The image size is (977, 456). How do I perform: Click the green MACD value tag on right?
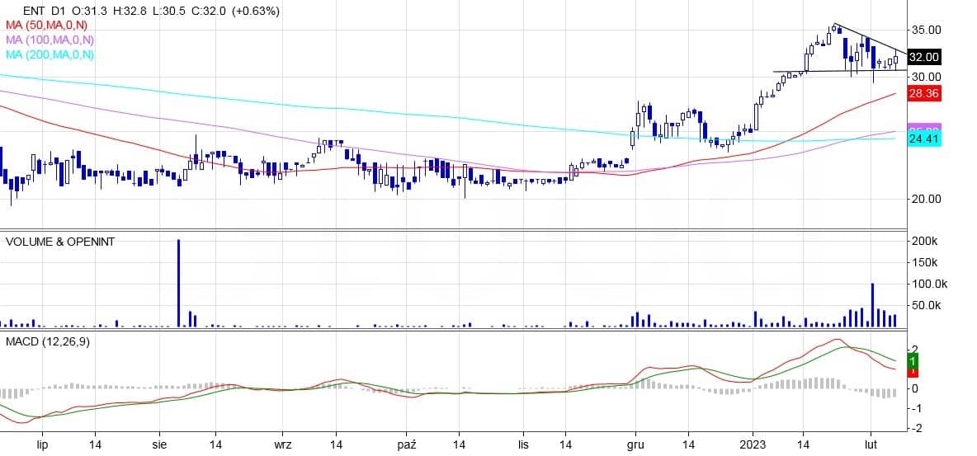[x=913, y=362]
